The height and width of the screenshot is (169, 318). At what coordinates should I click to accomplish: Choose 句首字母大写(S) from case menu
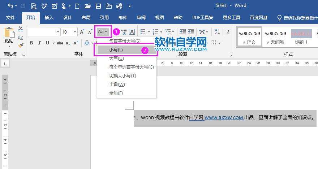[x=127, y=41]
